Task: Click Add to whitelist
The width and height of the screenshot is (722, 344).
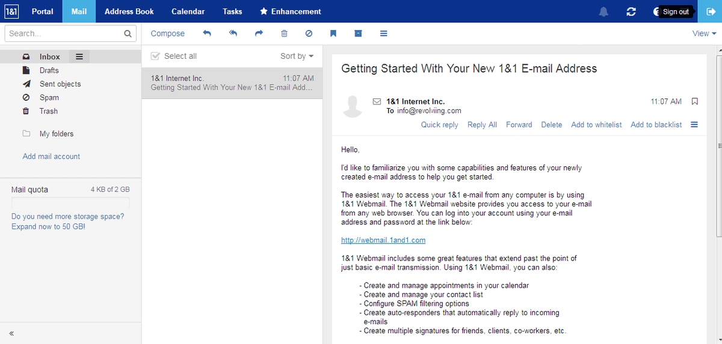Action: 596,125
